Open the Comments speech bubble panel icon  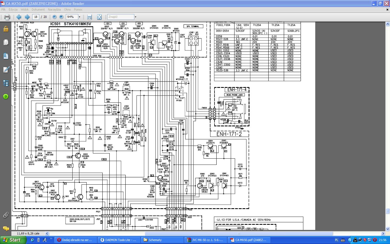click(6, 228)
